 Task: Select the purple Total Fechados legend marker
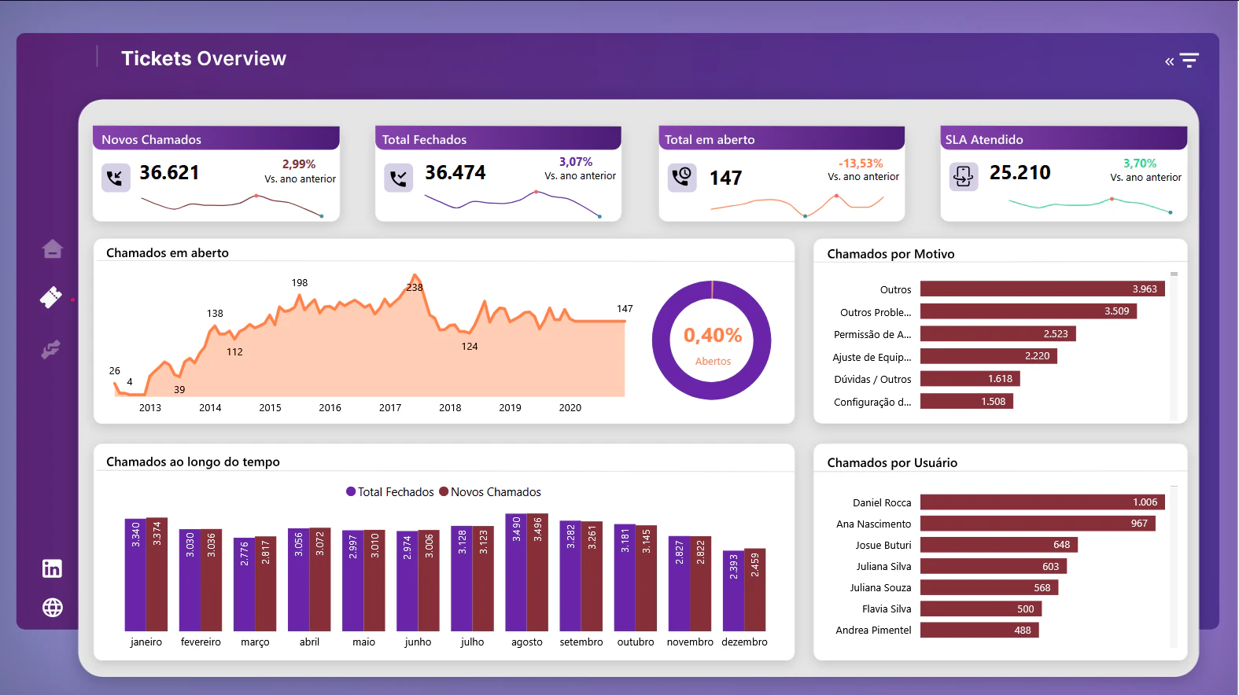[x=351, y=491]
